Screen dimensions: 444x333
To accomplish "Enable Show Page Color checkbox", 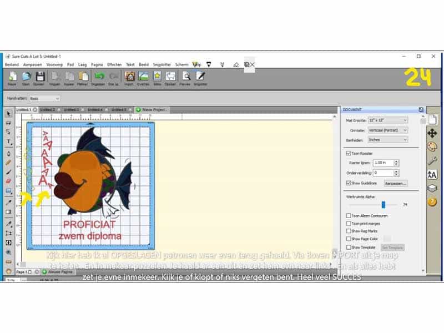I will tap(349, 239).
